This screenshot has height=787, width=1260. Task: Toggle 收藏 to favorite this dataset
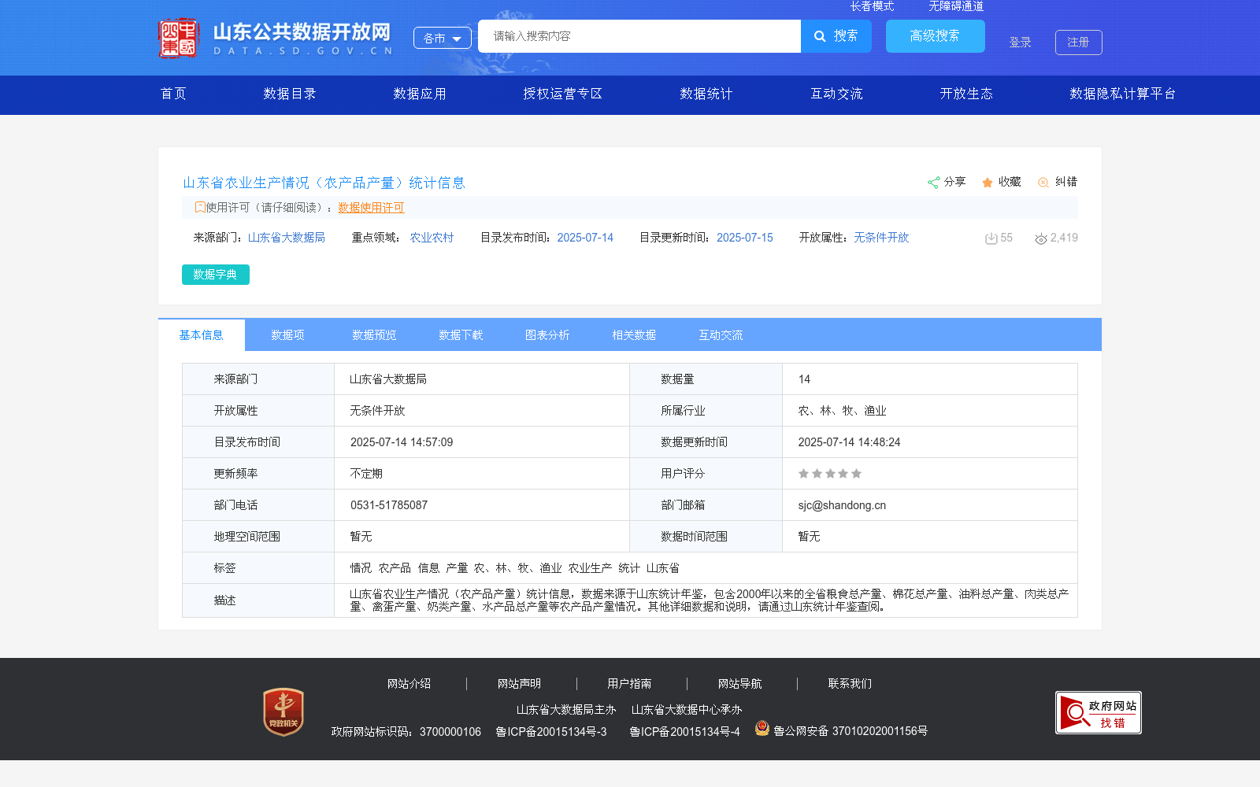(x=988, y=182)
